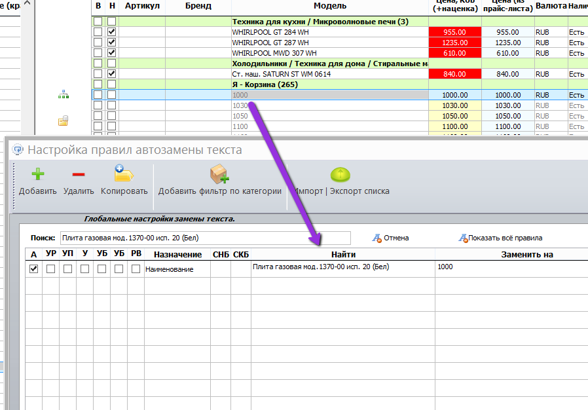Click the red 1235.00 price cell
The width and height of the screenshot is (588, 410).
455,43
